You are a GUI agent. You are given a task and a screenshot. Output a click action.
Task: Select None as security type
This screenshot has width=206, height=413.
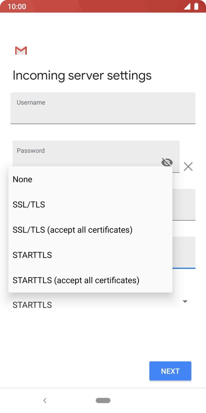(22, 179)
